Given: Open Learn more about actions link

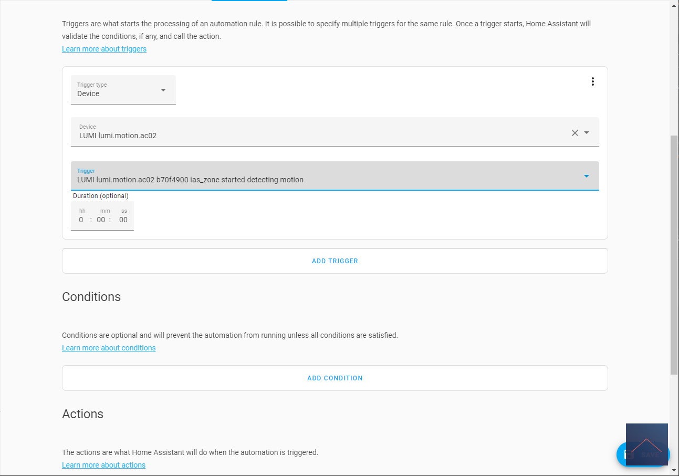Looking at the screenshot, I should point(103,465).
